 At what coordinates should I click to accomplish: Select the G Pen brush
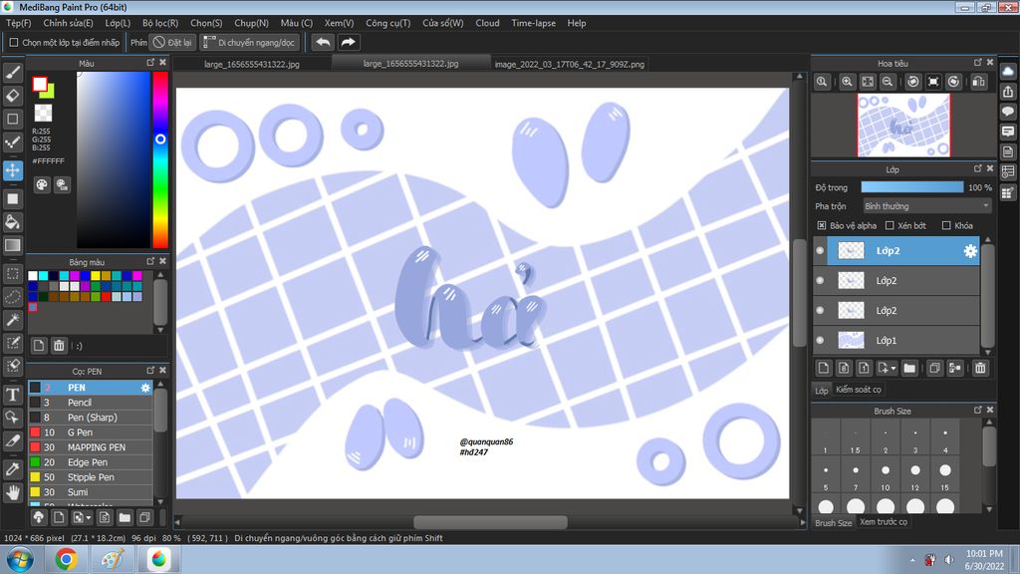point(91,432)
